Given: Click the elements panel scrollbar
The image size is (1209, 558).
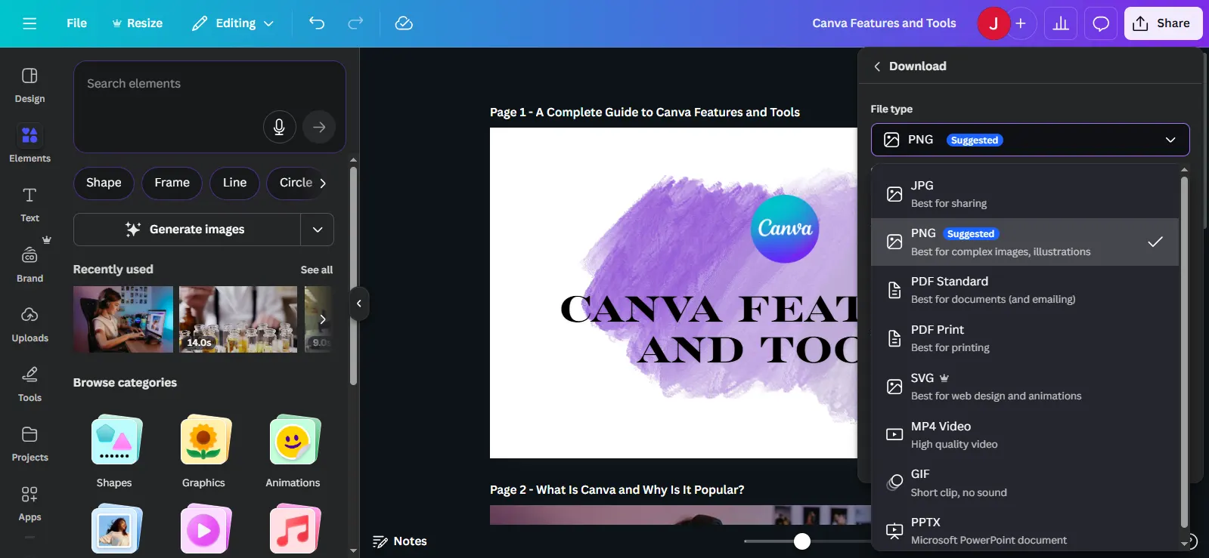Looking at the screenshot, I should (x=353, y=276).
